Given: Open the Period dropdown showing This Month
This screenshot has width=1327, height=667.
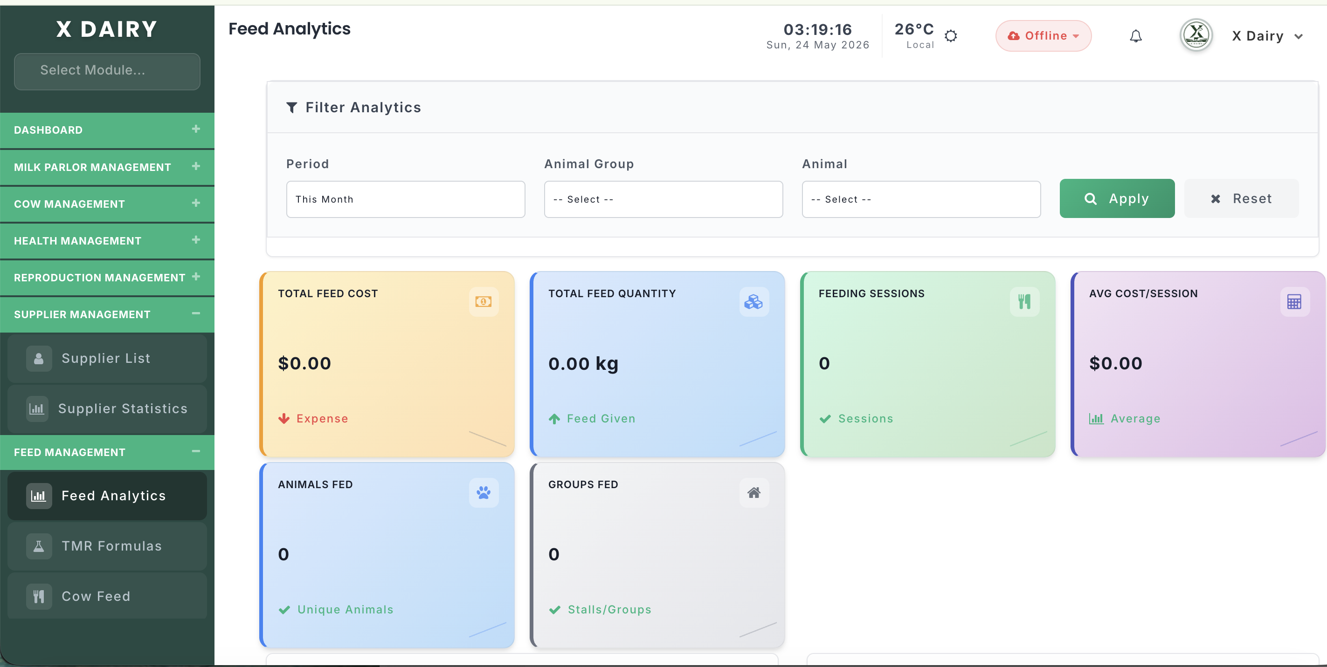Looking at the screenshot, I should click(405, 199).
